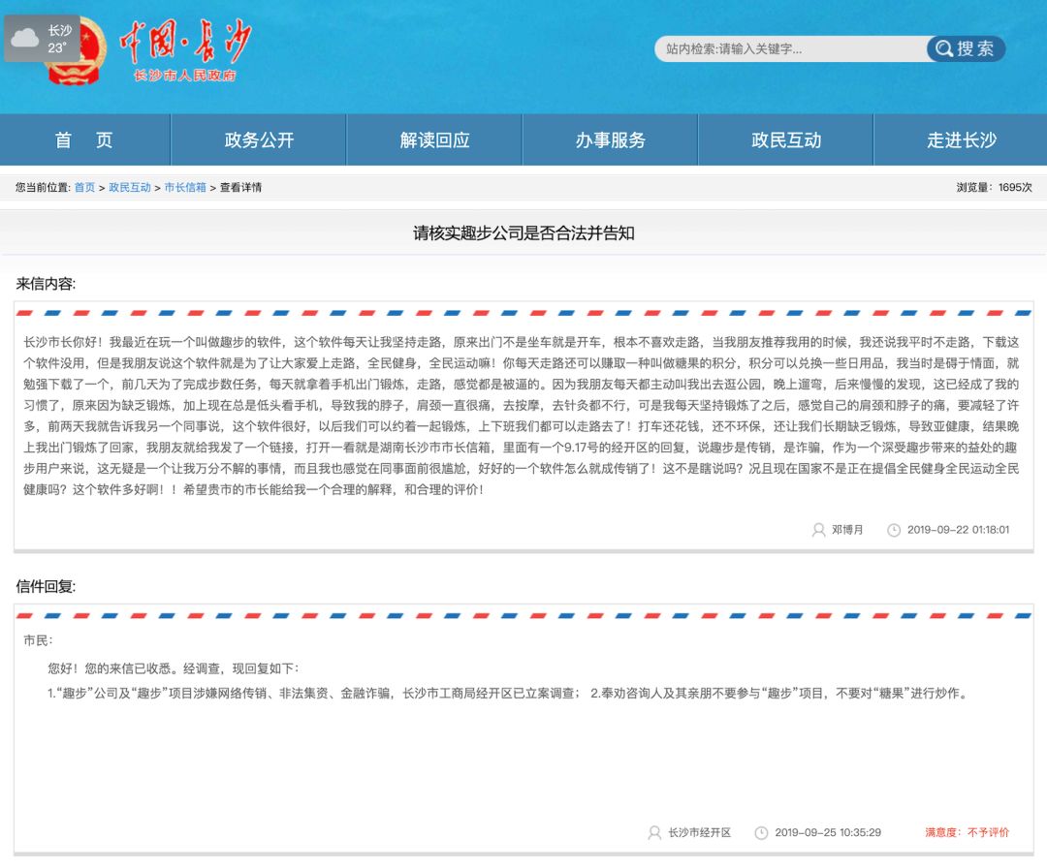1047x868 pixels.
Task: Click the 满意度 不予评价 rating label
Action: tap(967, 832)
